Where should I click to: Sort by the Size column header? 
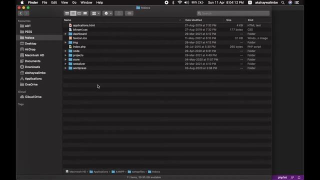pos(228,20)
